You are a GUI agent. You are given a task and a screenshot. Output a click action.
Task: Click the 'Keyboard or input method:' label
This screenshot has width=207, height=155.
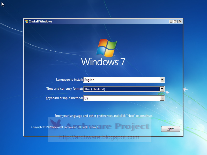point(64,98)
